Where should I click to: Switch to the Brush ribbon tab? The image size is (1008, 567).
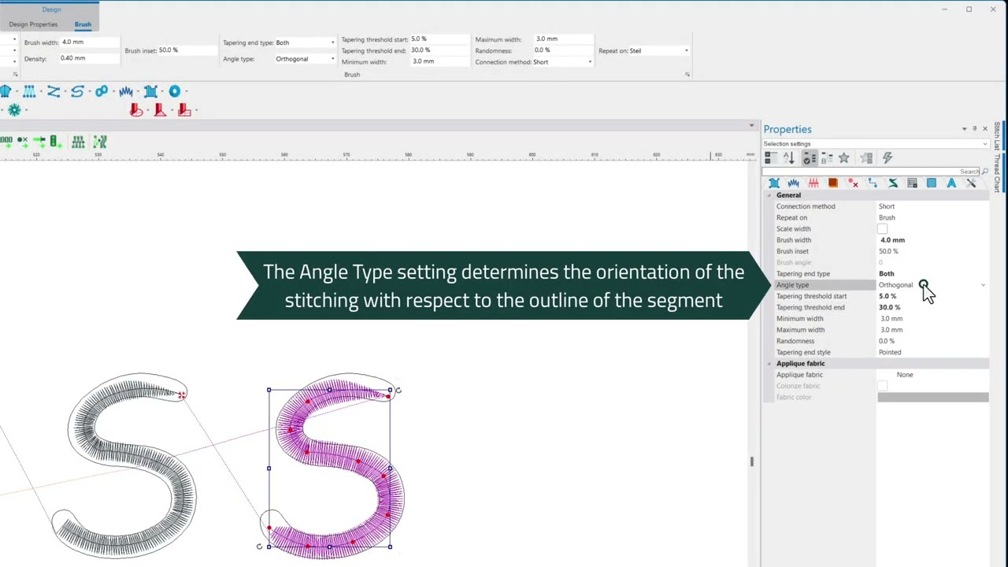tap(83, 24)
